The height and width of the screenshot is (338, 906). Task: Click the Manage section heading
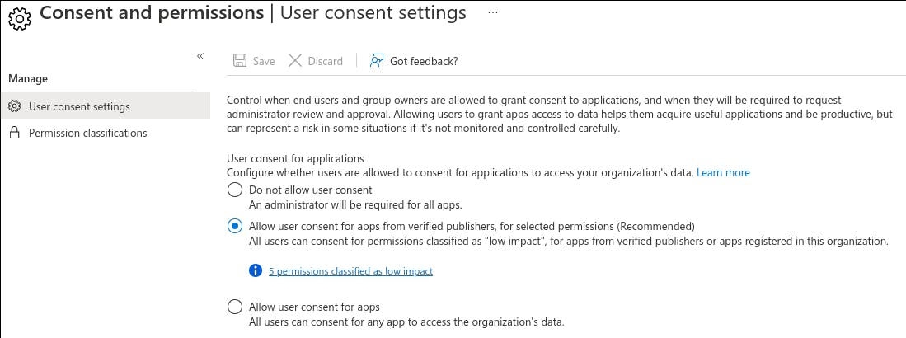pyautogui.click(x=28, y=78)
